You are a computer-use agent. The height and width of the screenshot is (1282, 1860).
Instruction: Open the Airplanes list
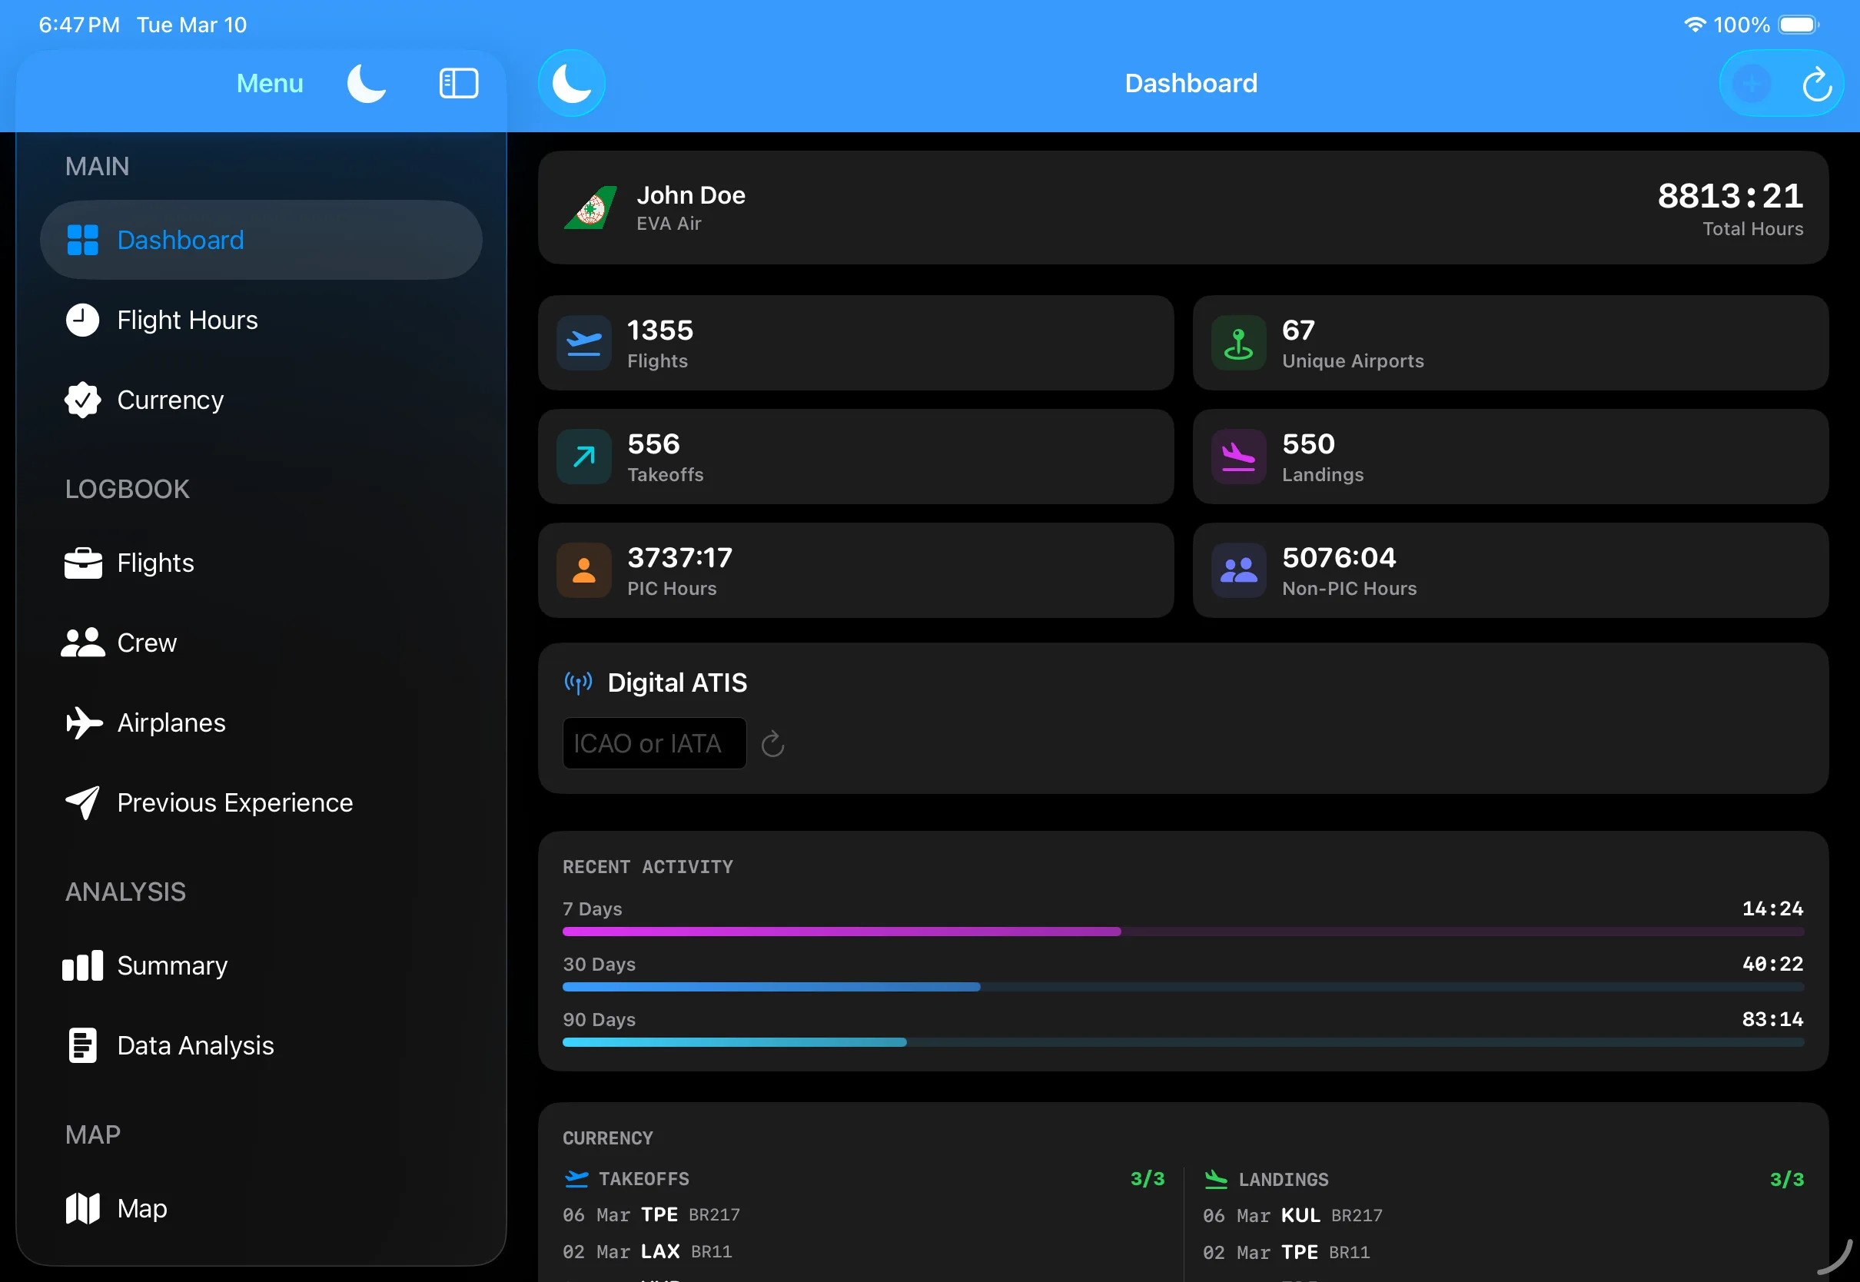click(171, 722)
